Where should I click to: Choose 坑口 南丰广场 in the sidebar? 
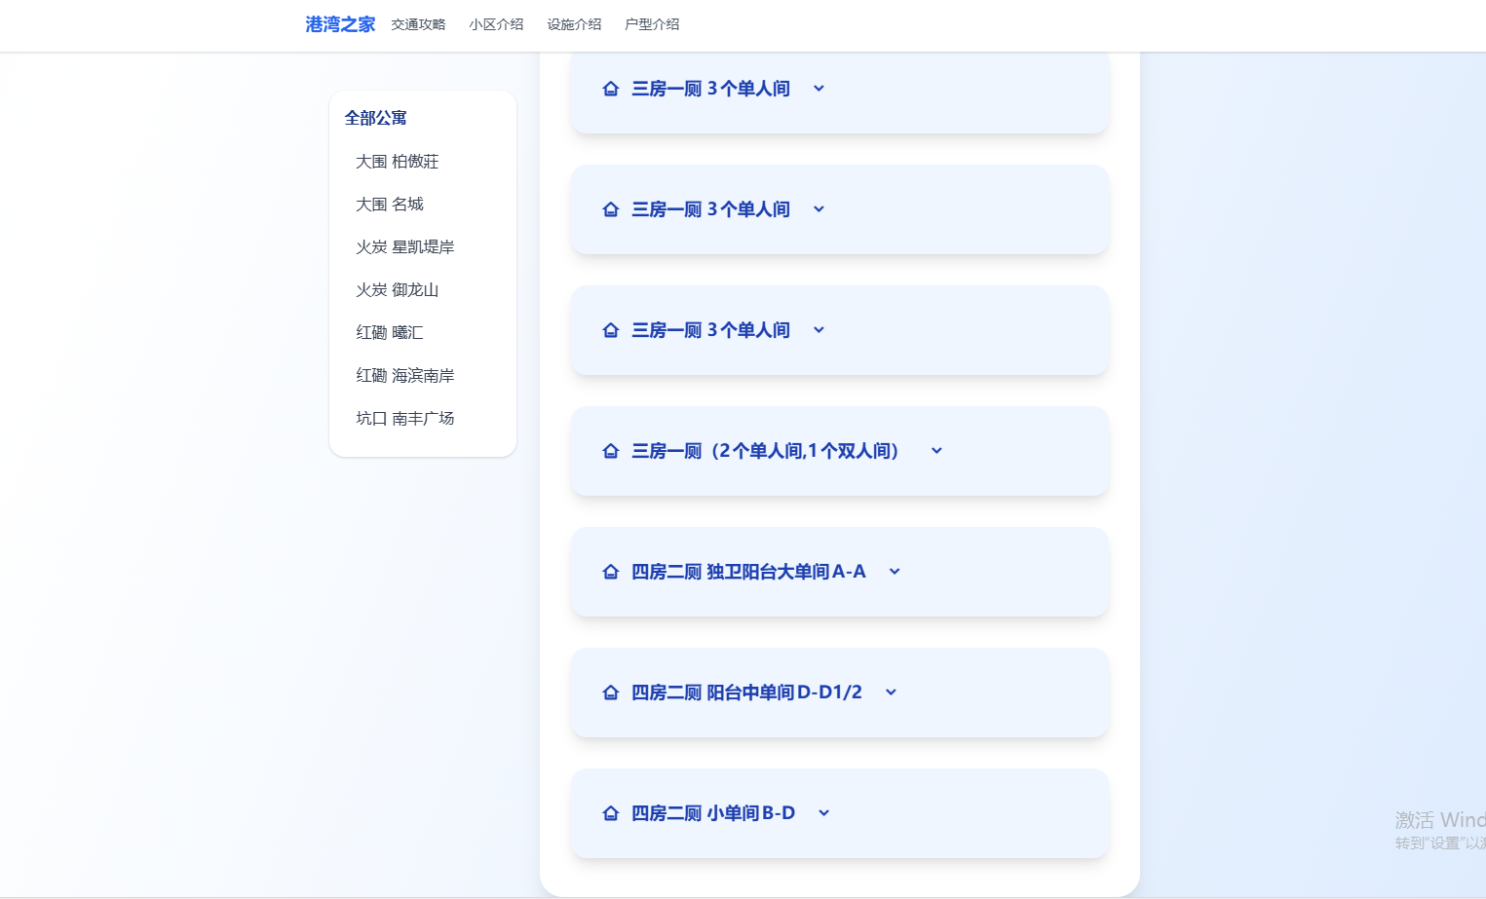(405, 419)
